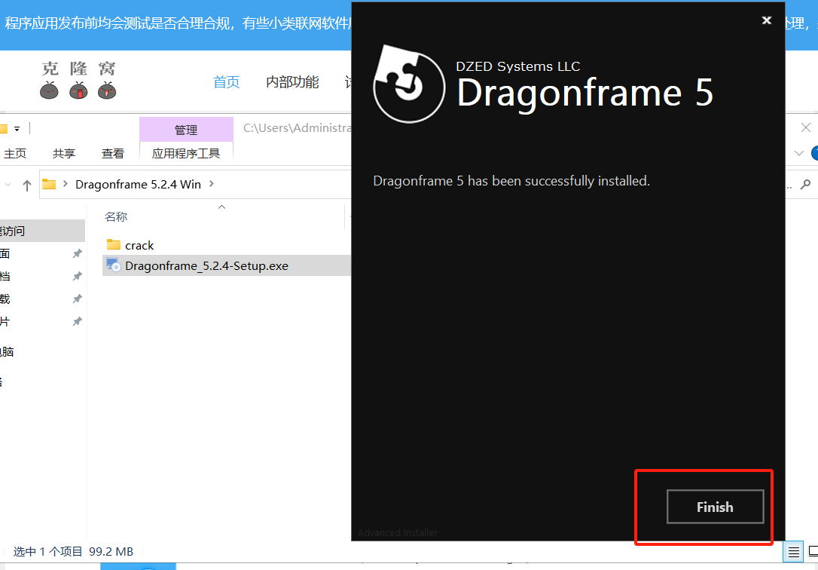Click the pin beside 片 quick access item
The height and width of the screenshot is (570, 818).
78,321
